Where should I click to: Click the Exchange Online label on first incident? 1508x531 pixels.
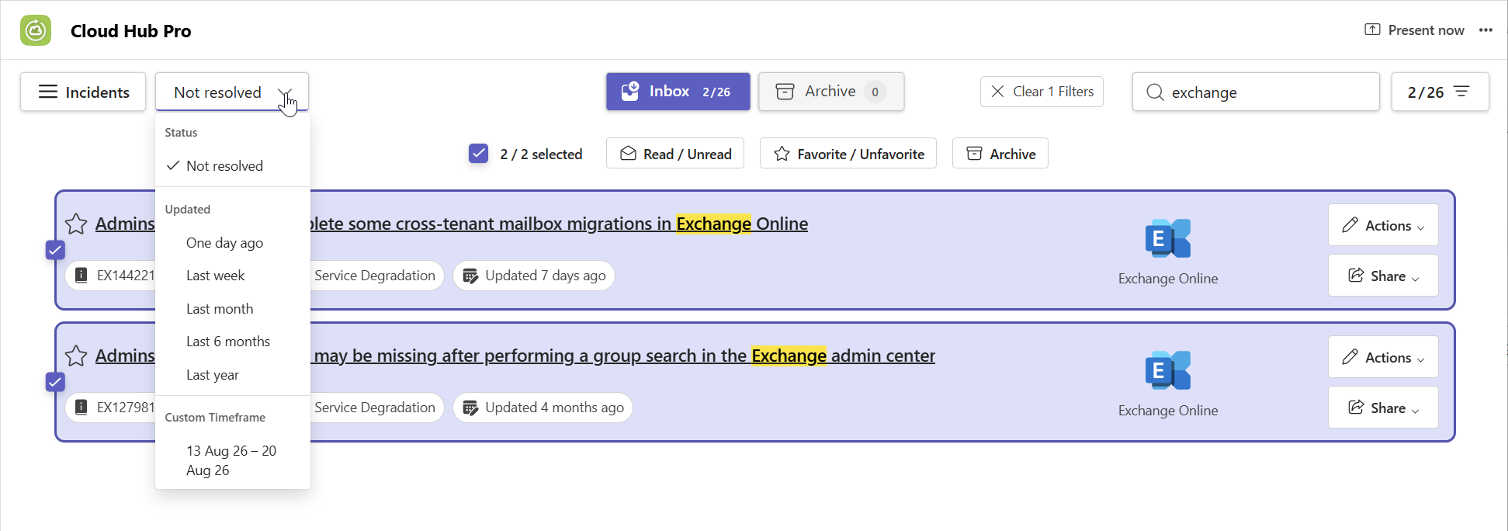(x=1168, y=279)
